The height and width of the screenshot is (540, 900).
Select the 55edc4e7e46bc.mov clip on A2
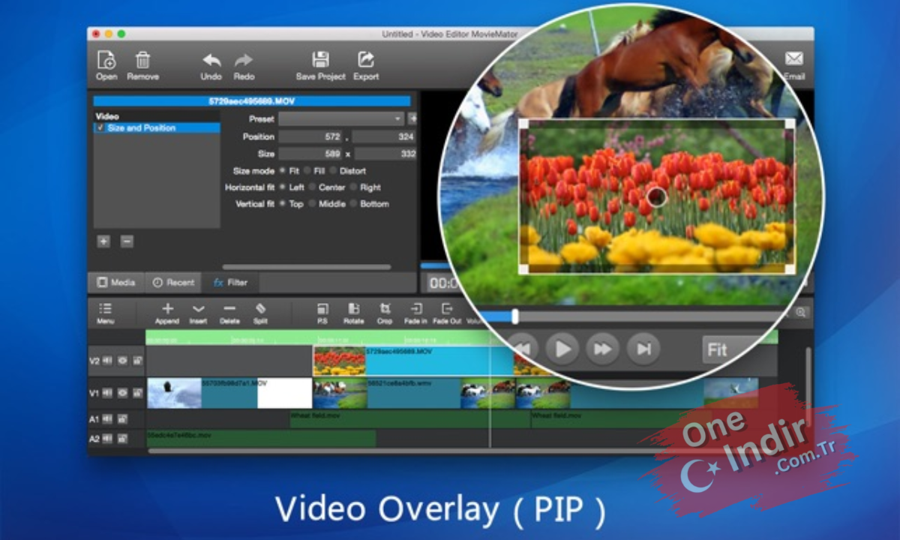pyautogui.click(x=261, y=439)
